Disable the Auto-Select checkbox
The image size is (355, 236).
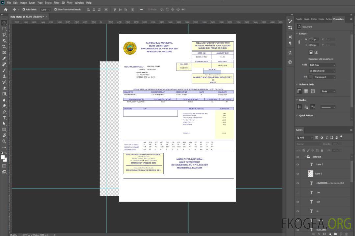click(x=23, y=10)
